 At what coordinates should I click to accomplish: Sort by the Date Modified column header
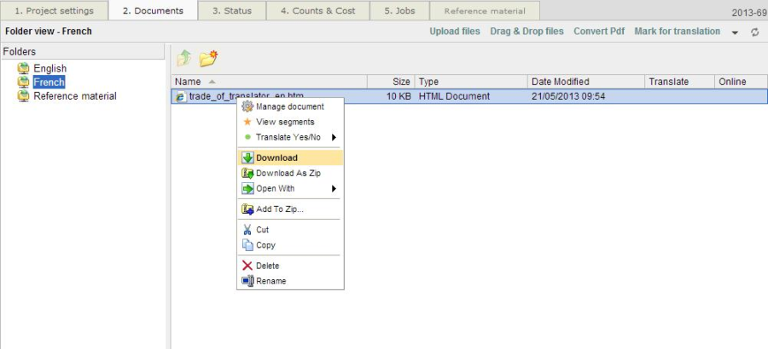click(560, 82)
